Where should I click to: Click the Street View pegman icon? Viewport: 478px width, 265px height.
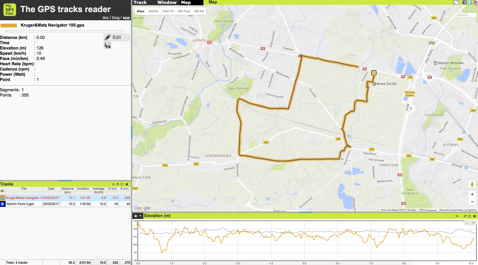coord(472,184)
